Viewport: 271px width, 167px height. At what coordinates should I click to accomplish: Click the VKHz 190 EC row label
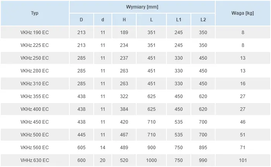(34, 33)
